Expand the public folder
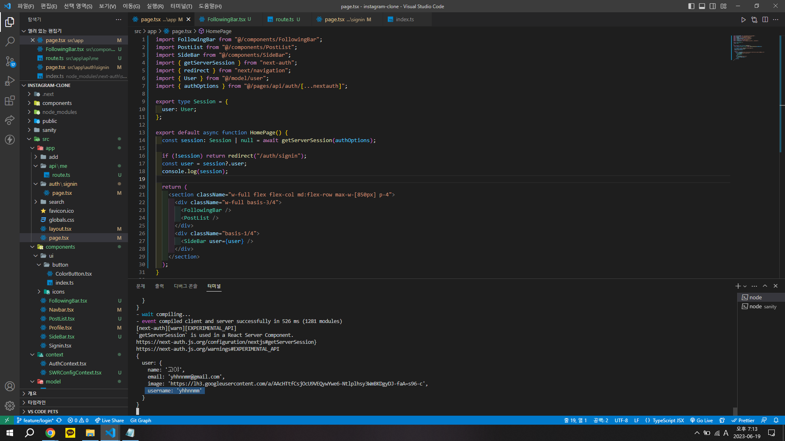 (49, 121)
